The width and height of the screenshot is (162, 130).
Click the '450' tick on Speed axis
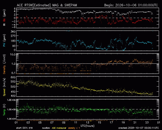click(13, 92)
